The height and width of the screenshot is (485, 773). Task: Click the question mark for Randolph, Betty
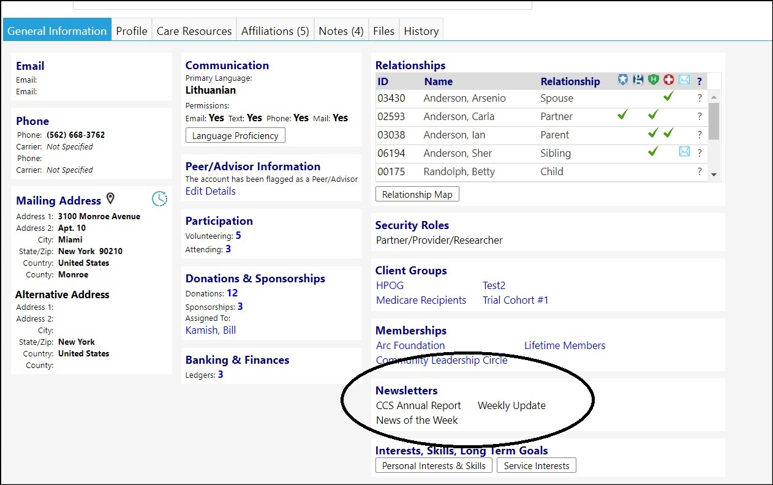pos(699,171)
